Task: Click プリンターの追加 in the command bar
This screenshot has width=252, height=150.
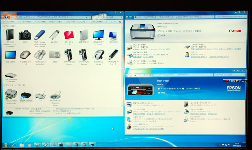Action: (24, 22)
